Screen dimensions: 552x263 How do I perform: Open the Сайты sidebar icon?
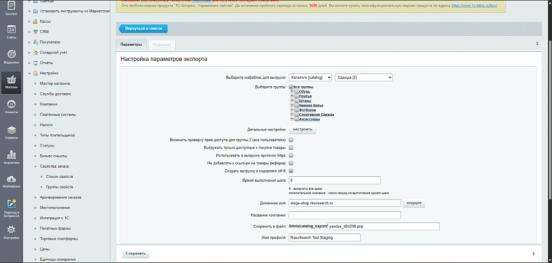pos(11,32)
